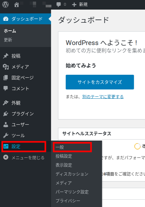Image resolution: width=145 pixels, height=207 pixels.
Task: Choose ディスカッション in the settings flyout
Action: [72, 174]
